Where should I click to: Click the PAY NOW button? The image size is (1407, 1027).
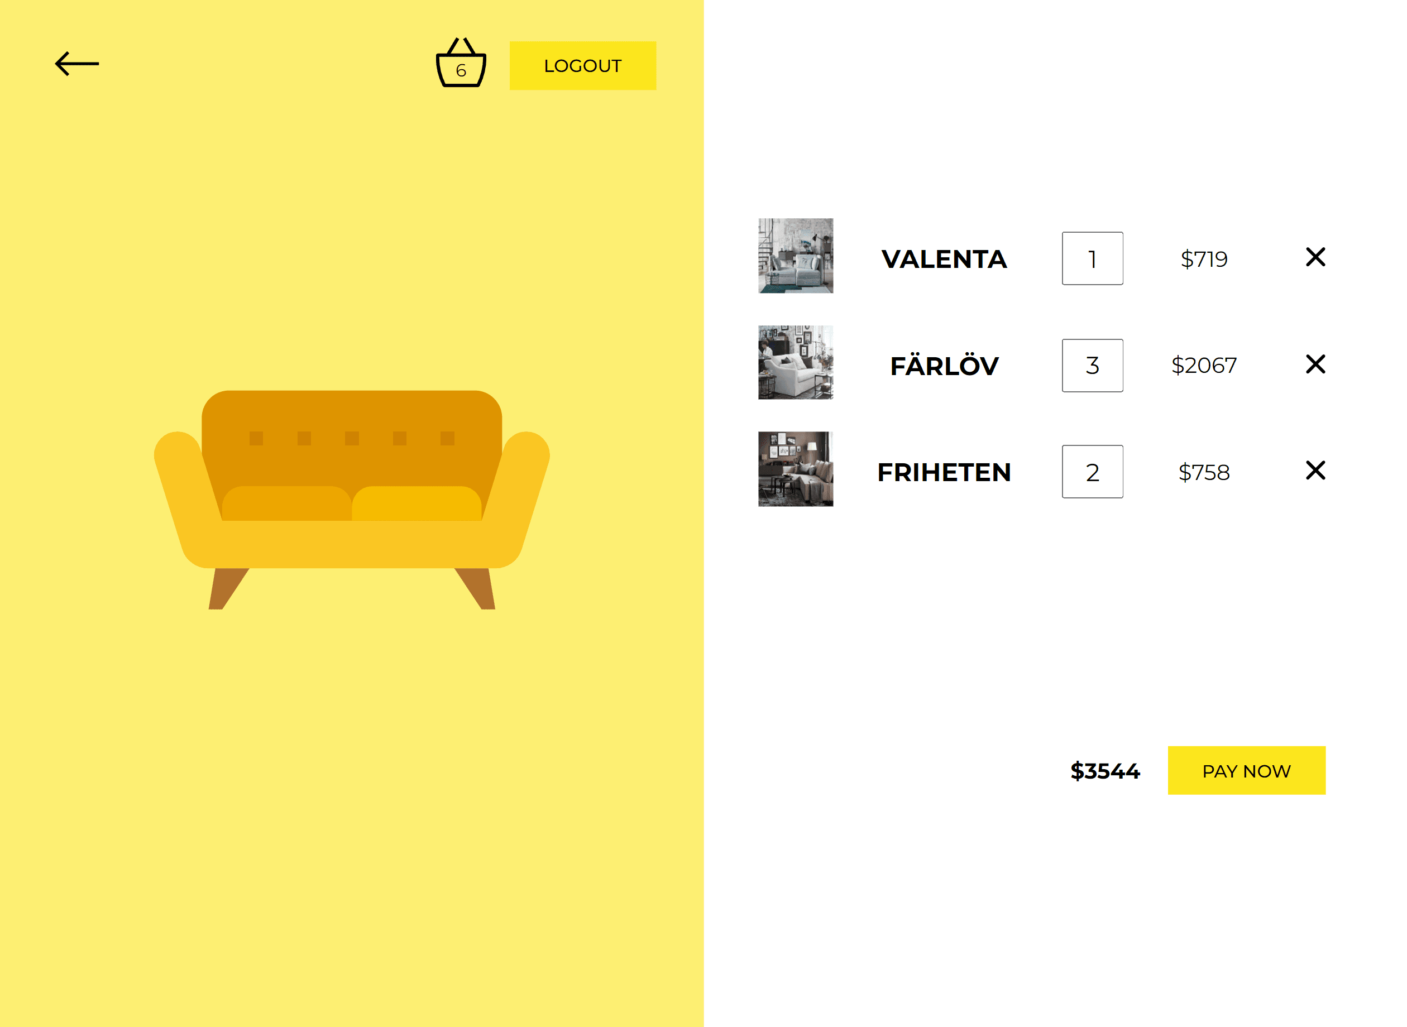click(x=1247, y=770)
